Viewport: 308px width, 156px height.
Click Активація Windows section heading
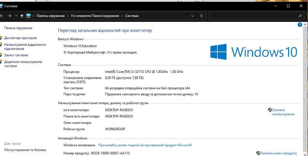pos(73,138)
